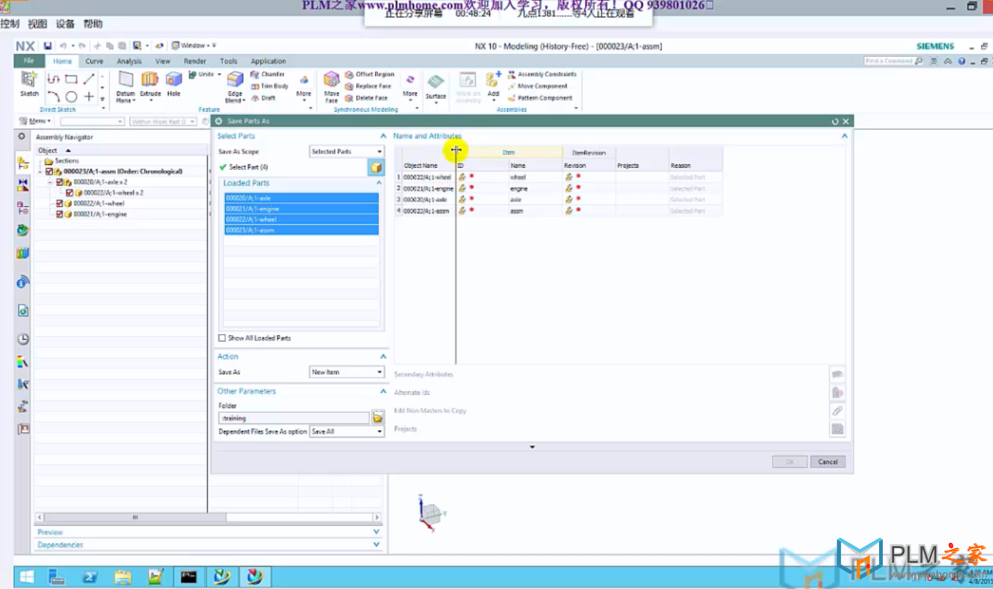Switch to the Render tab
993x589 pixels.
(x=195, y=61)
